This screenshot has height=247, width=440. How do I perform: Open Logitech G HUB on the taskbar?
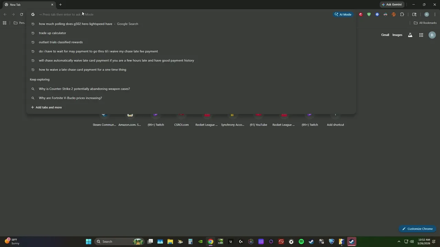tap(241, 242)
